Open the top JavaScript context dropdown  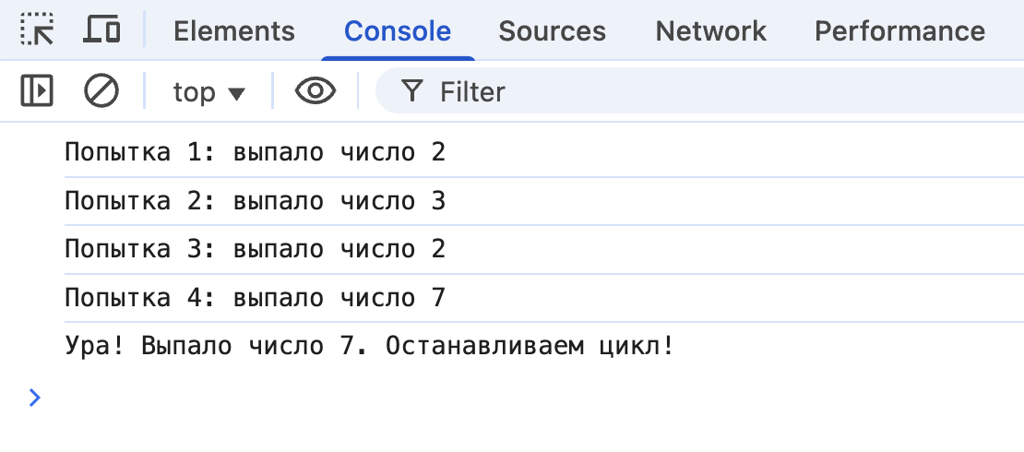click(208, 92)
